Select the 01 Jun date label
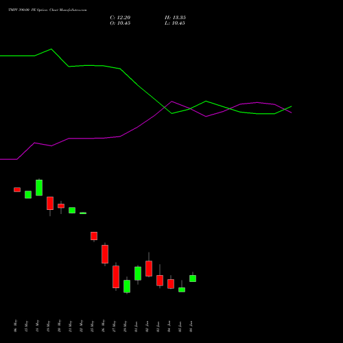343x343 pixels. pyautogui.click(x=136, y=326)
